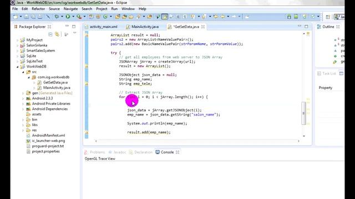This screenshot has height=199, width=355.
Task: Click the Outline view tab
Action: [328, 27]
